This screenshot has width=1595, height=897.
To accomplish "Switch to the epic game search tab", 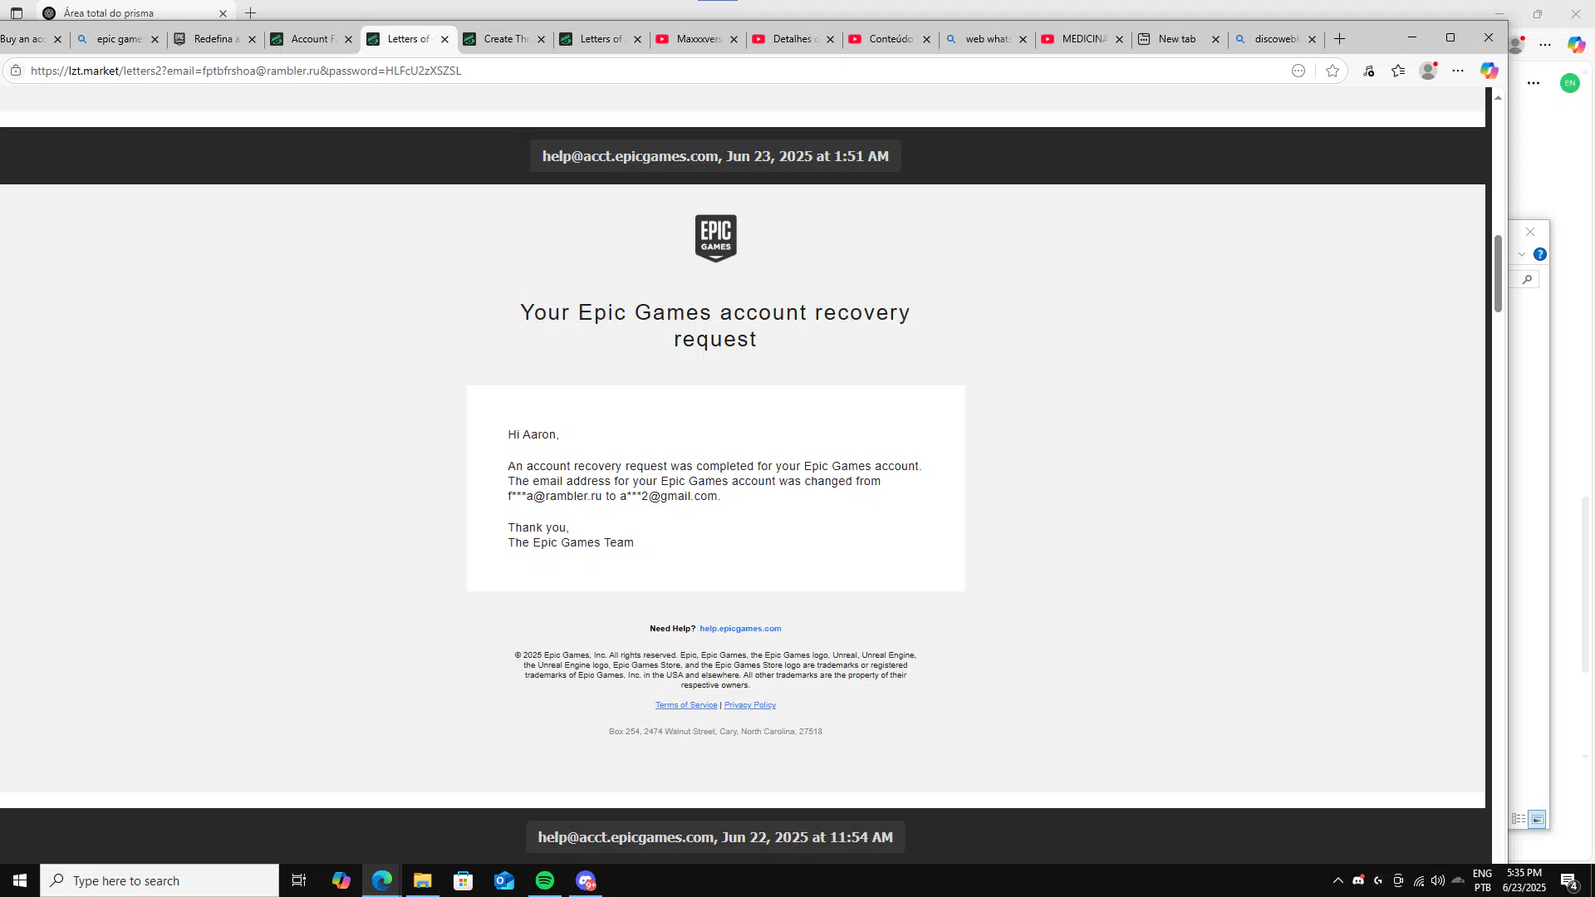I will [x=118, y=39].
